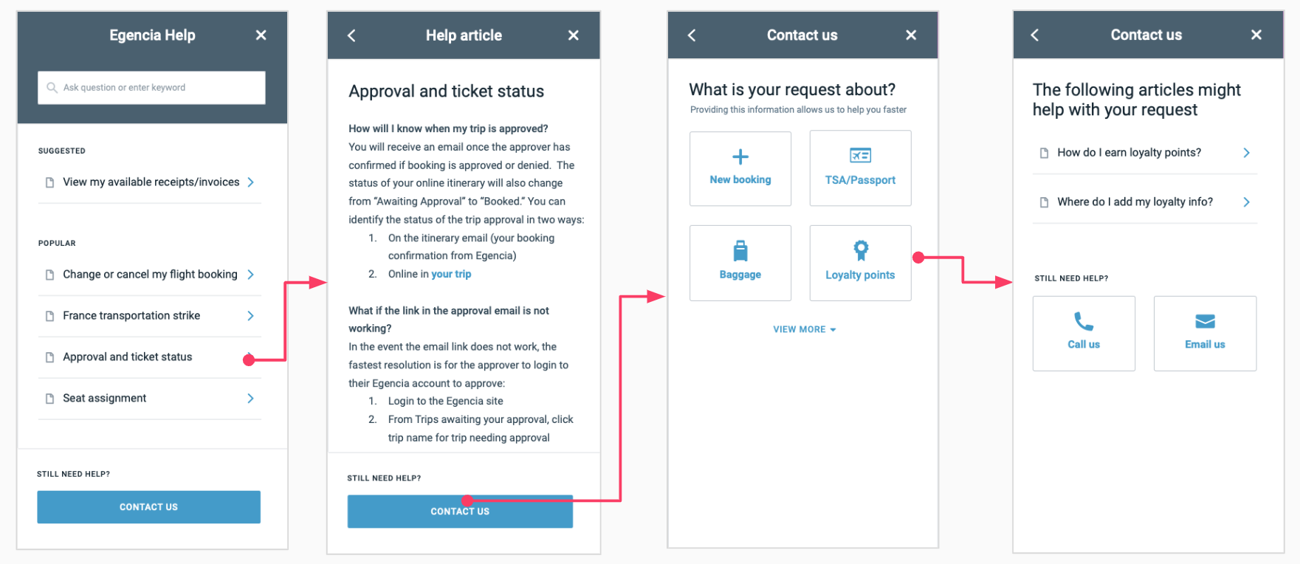This screenshot has height=564, width=1300.
Task: Click CONTACT US button in Egencia Help panel
Action: point(148,507)
